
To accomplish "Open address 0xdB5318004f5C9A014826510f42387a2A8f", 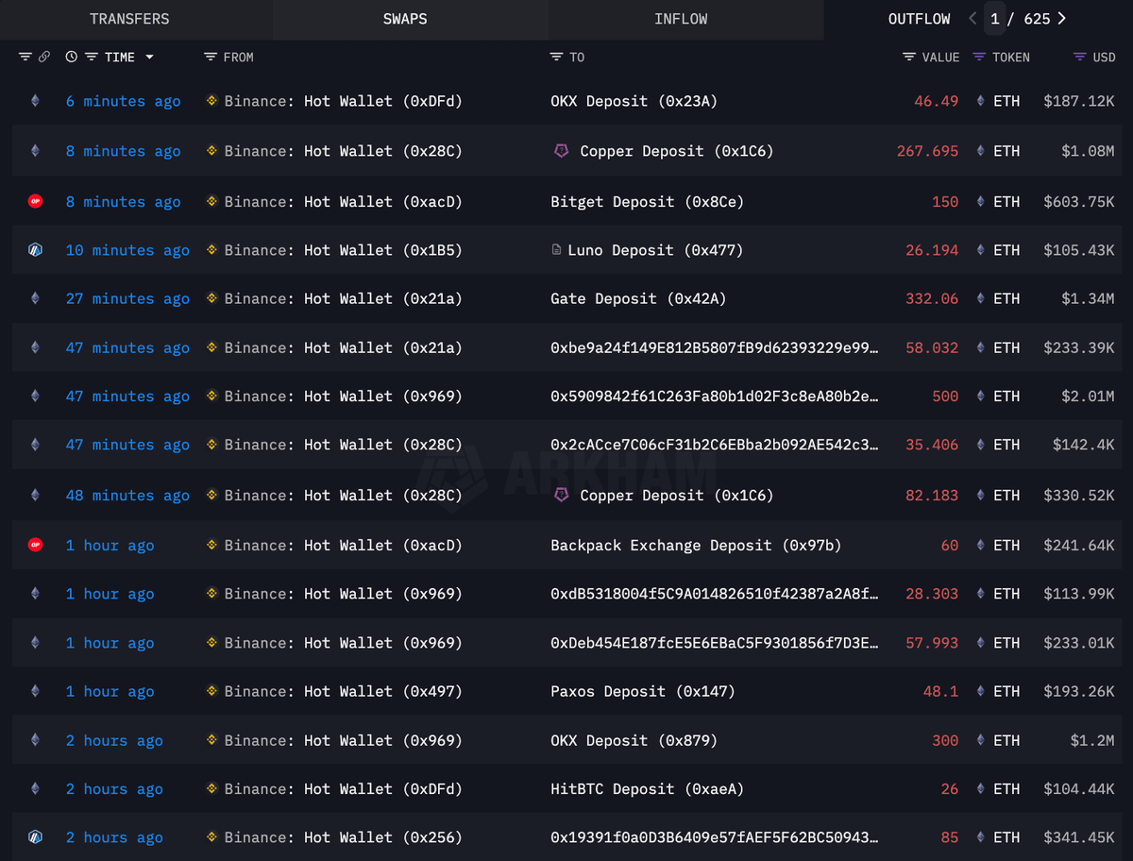I will click(x=715, y=594).
